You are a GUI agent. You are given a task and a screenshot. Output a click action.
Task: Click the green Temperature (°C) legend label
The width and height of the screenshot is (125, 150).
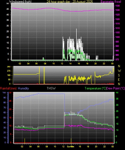(x=95, y=88)
